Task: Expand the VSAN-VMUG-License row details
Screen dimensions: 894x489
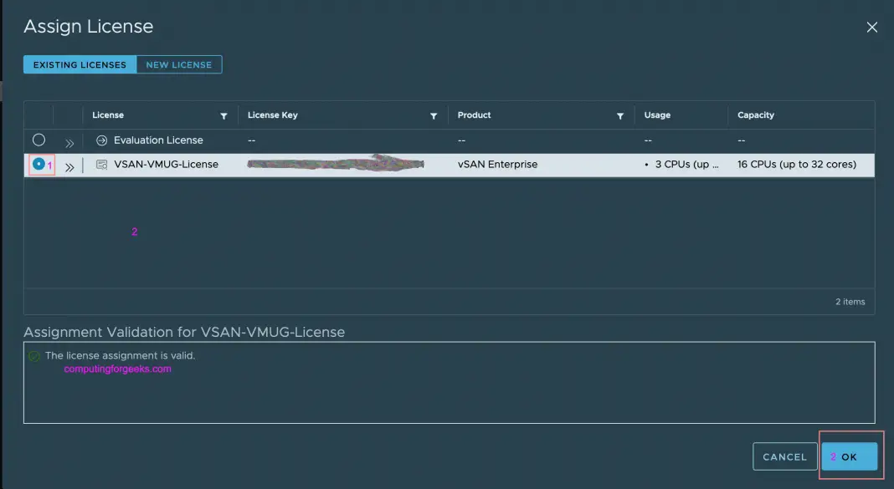Action: point(69,166)
